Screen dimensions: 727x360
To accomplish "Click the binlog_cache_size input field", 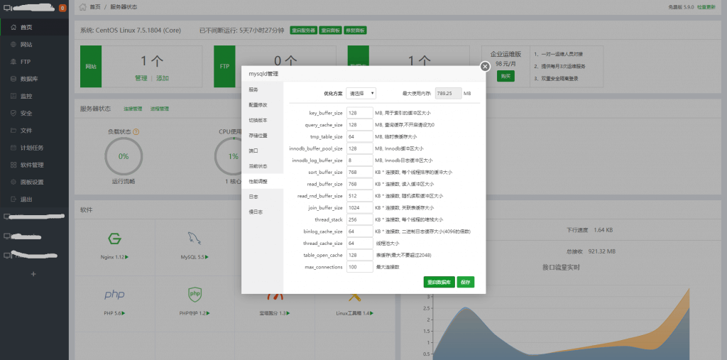I will click(360, 231).
